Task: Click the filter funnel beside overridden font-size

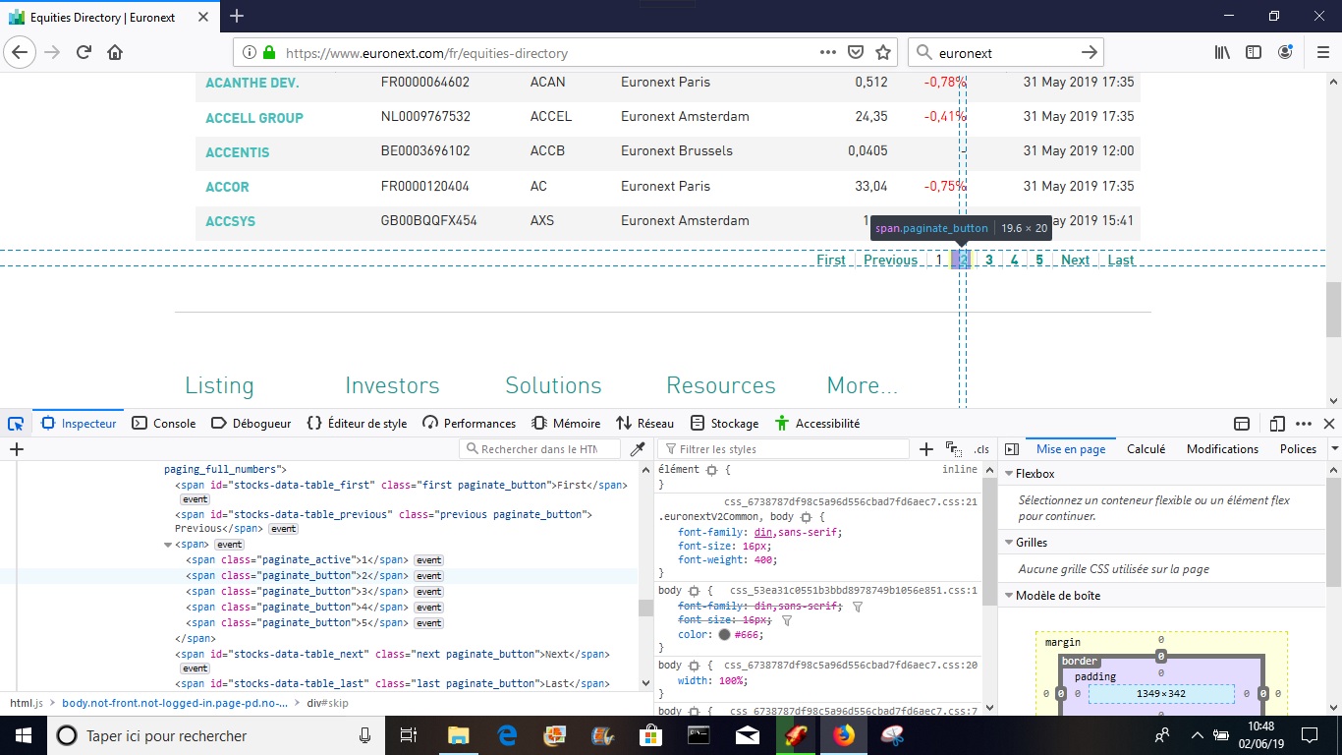Action: (x=786, y=621)
